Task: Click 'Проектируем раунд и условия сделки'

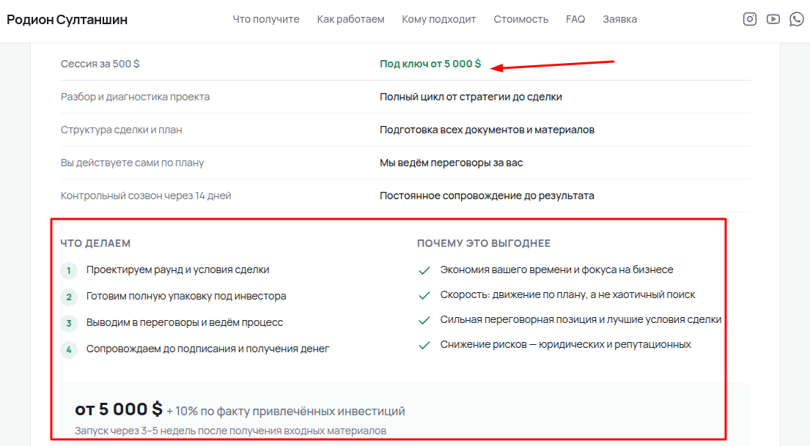Action: click(x=177, y=270)
